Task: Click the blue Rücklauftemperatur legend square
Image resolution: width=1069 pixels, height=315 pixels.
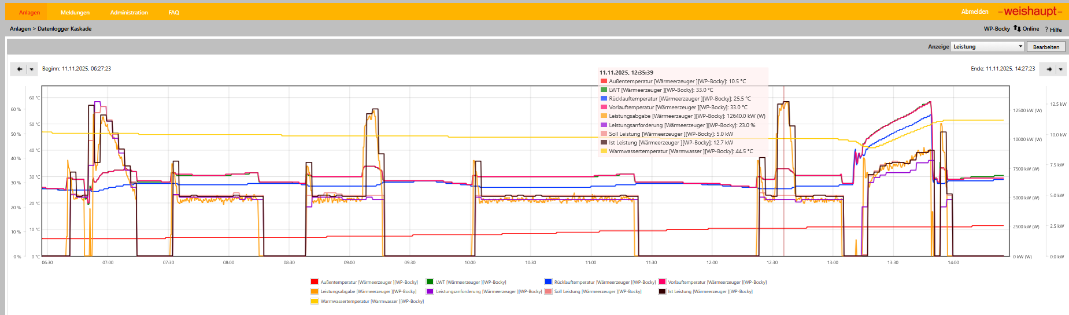Action: (548, 282)
